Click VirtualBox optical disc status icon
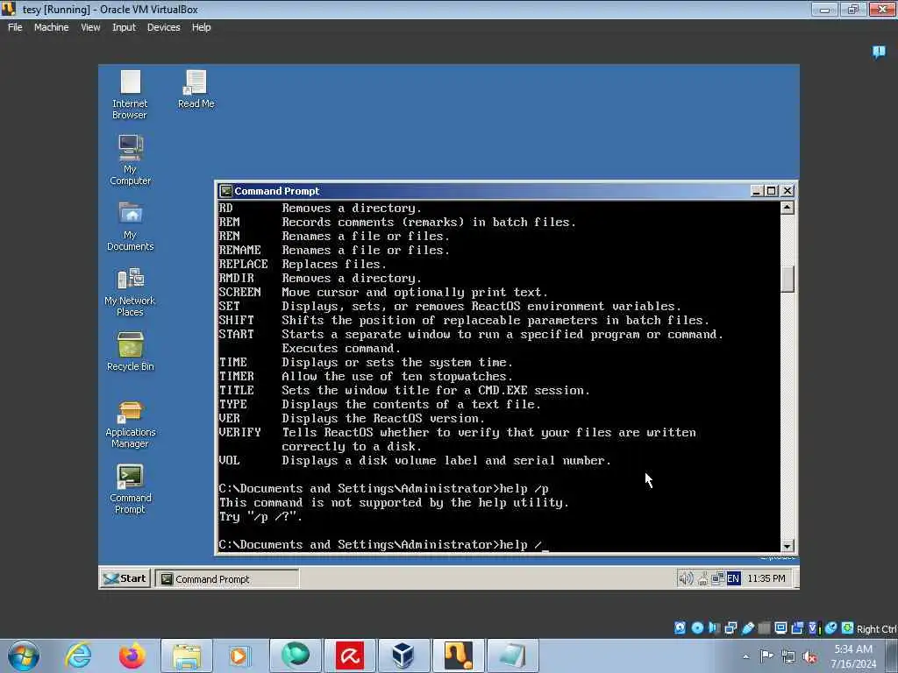 (697, 627)
